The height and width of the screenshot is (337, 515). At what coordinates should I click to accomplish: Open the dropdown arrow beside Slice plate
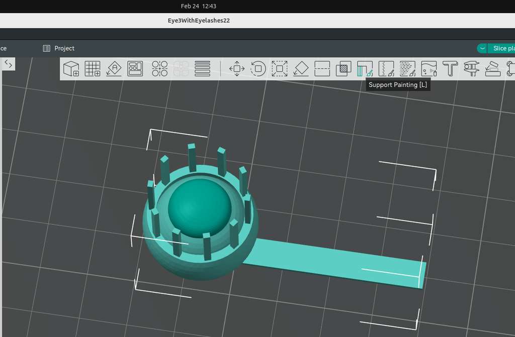tap(482, 48)
